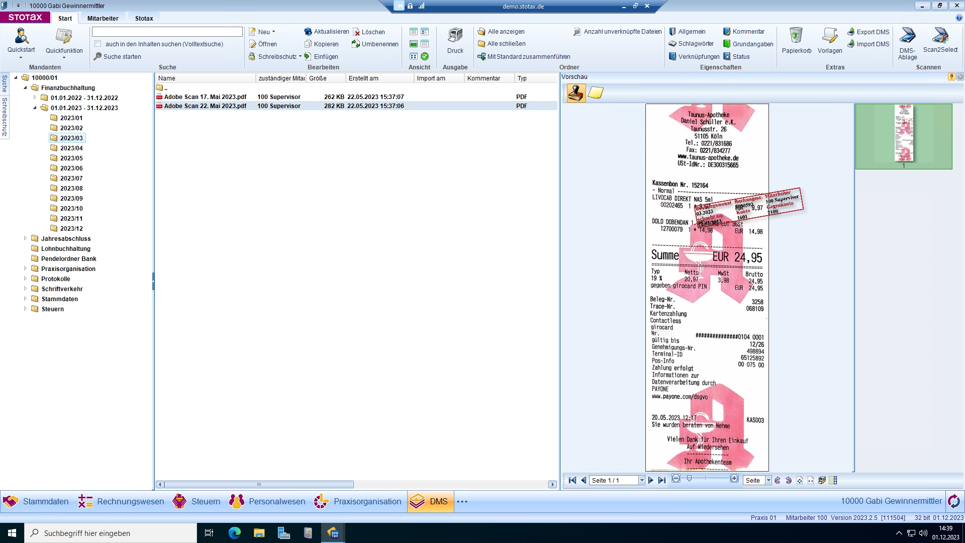Viewport: 965px width, 543px height.
Task: Open the Personalwesen module tab
Action: [x=267, y=501]
